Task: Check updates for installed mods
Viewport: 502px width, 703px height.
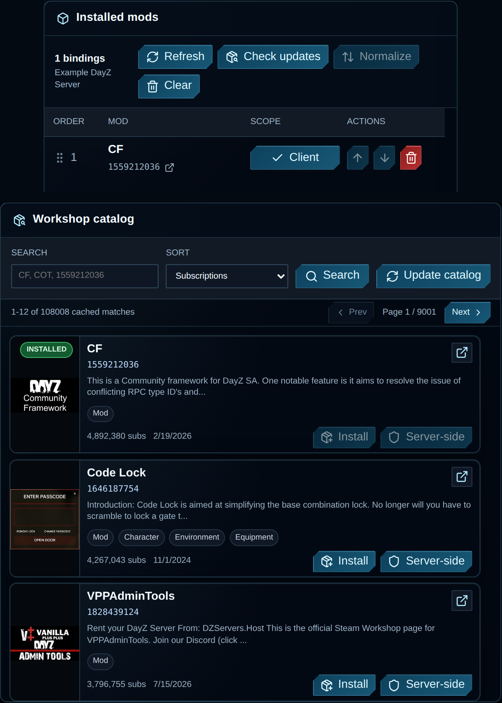Action: coord(273,57)
